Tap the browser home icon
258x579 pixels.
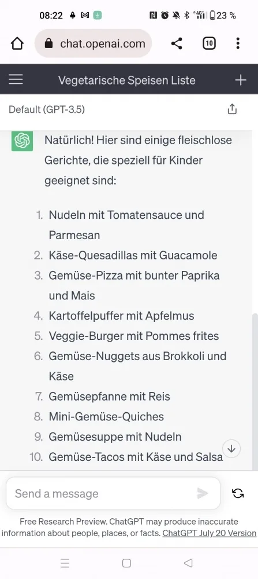point(17,43)
